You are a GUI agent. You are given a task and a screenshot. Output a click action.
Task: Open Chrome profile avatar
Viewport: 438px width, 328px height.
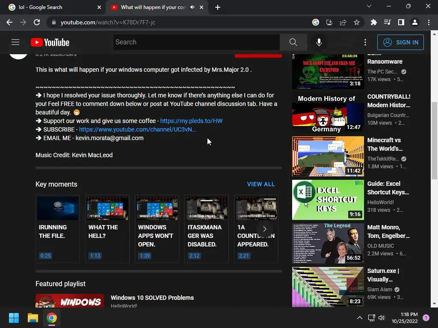tap(415, 22)
